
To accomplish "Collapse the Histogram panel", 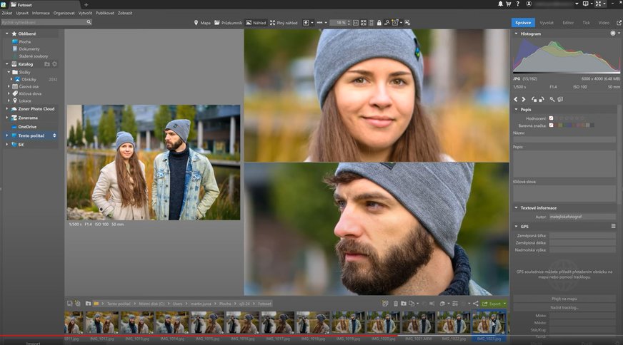I will click(516, 34).
